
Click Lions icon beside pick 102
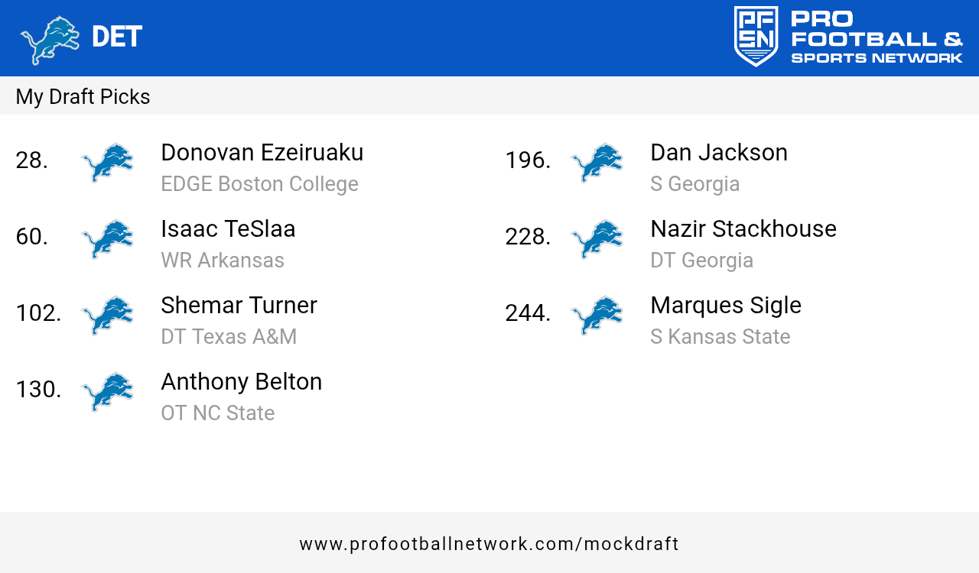point(108,315)
